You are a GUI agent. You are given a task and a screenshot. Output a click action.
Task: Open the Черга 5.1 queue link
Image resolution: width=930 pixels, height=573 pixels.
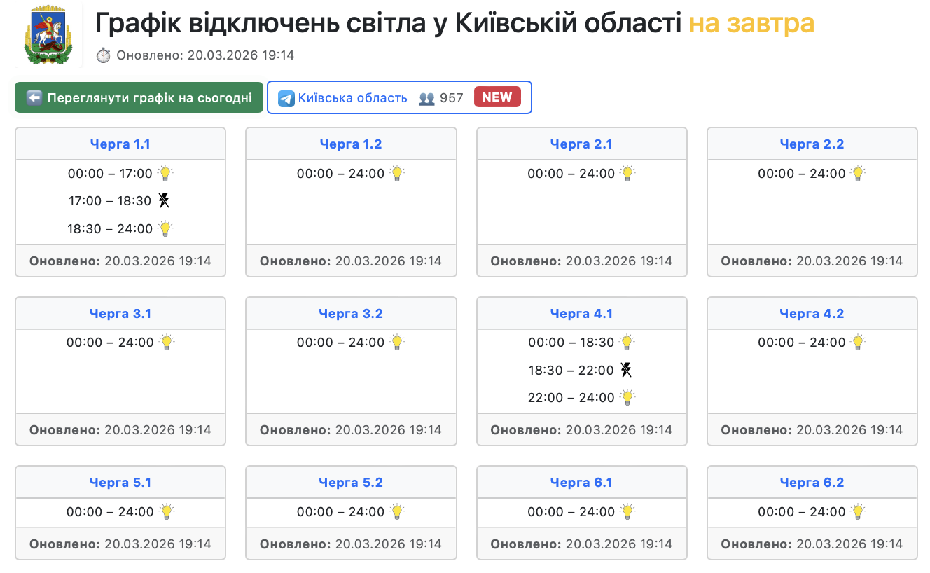(x=120, y=483)
